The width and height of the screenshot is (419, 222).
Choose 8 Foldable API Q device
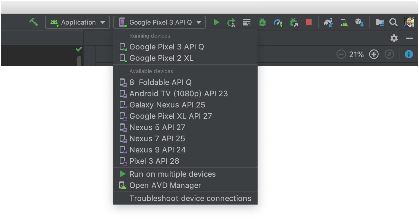click(x=185, y=82)
